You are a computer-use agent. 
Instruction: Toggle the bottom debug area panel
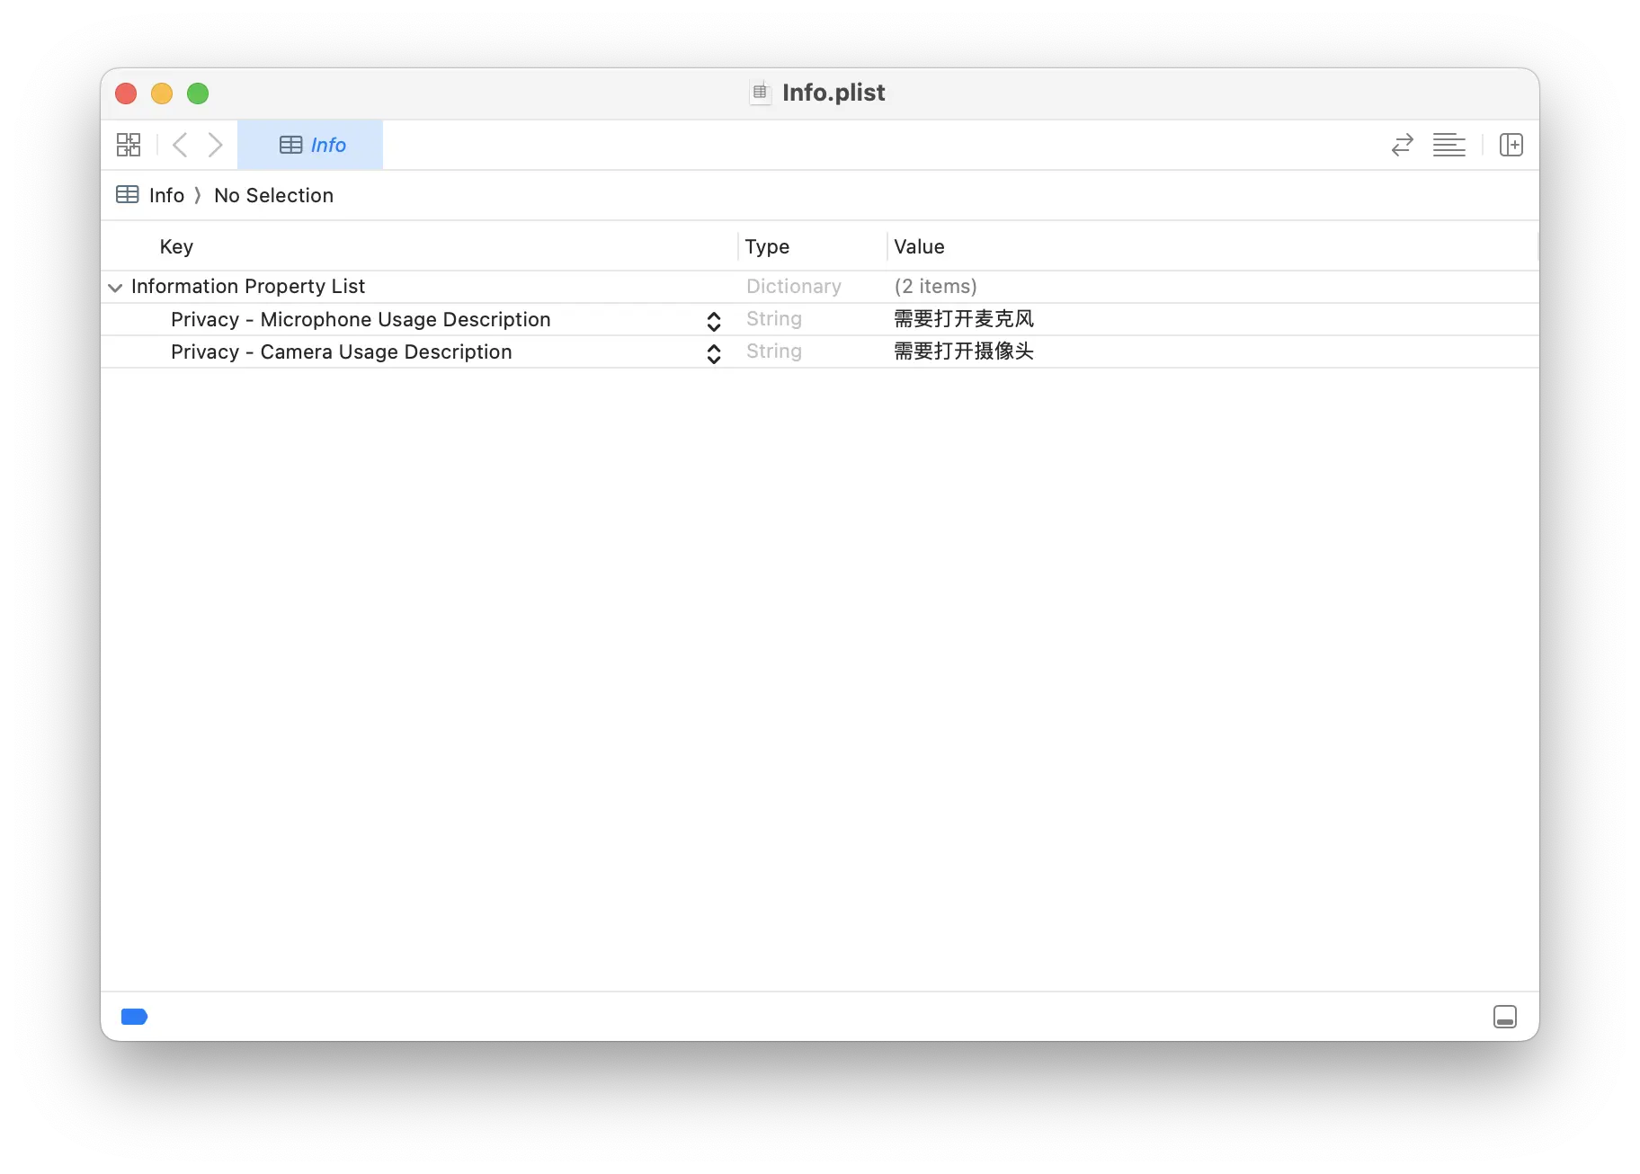(x=1505, y=1017)
